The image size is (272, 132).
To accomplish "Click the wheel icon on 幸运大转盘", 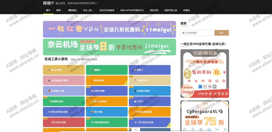I will coord(50,70).
